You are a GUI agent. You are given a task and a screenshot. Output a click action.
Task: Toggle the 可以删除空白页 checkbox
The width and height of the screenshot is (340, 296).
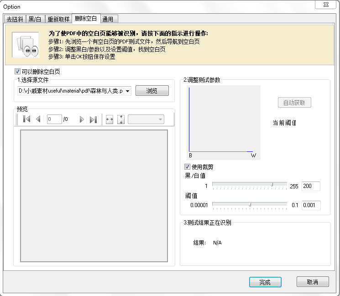pyautogui.click(x=18, y=72)
